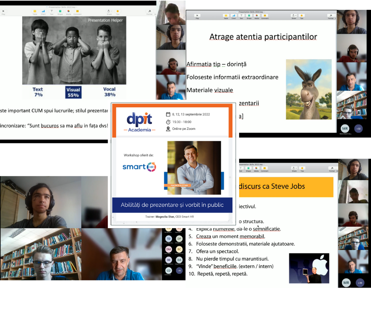This screenshot has height=311, width=371.
Task: Click +32 more participants badge beside donkey slide
Action: coord(359,129)
